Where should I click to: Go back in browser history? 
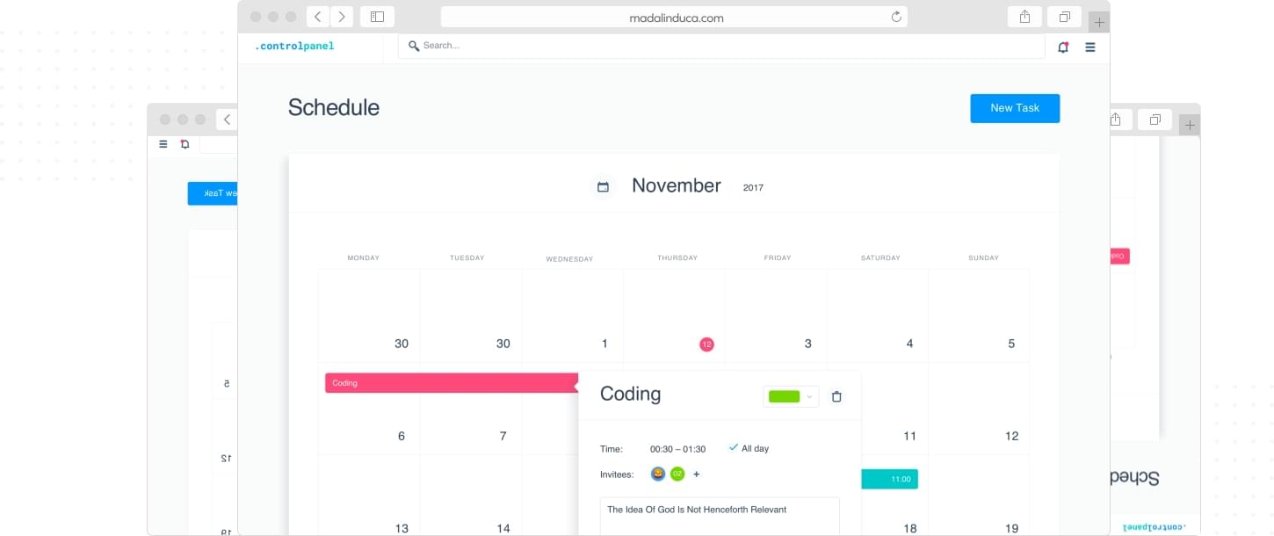[317, 17]
